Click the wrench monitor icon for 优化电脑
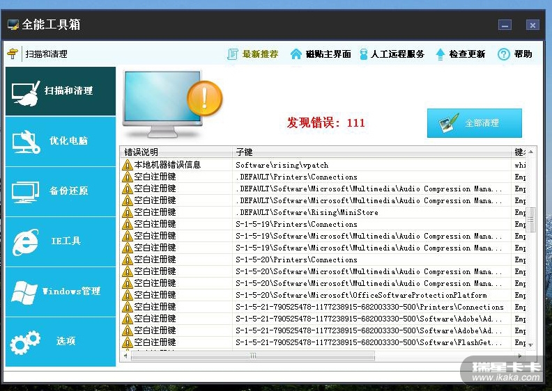 tap(26, 143)
